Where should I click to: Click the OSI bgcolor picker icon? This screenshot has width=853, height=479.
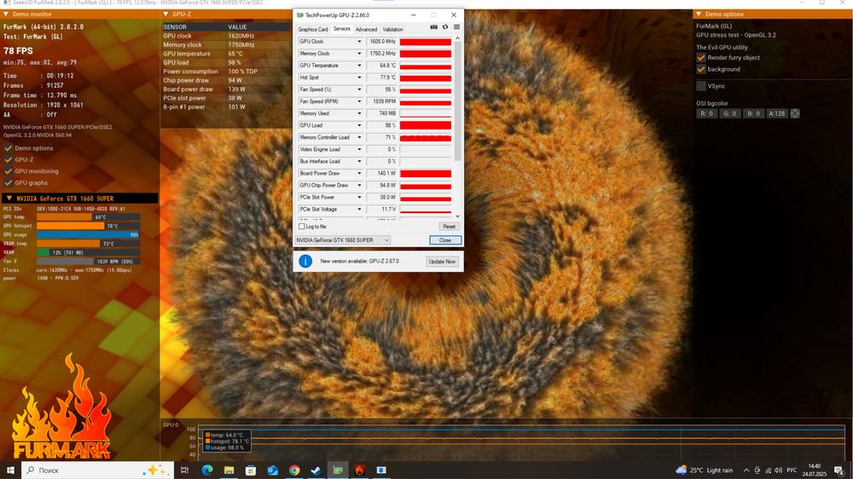795,113
